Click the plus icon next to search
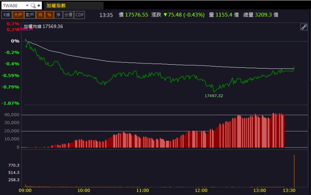Screen dimensions: 311x195 tap(39, 6)
